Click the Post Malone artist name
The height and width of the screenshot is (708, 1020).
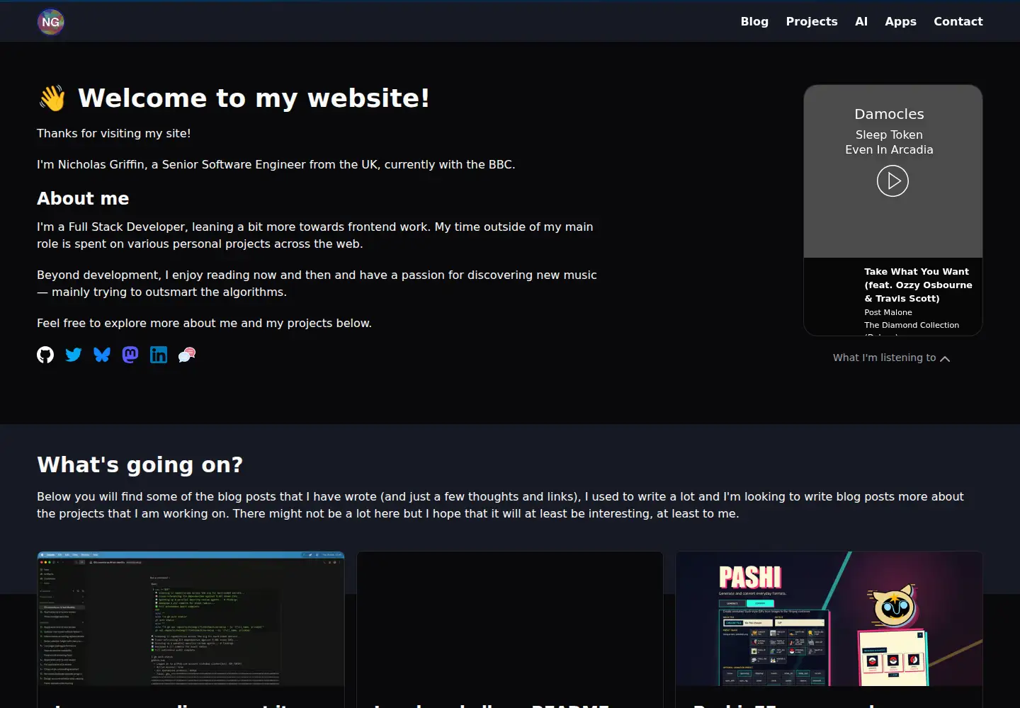(x=888, y=312)
